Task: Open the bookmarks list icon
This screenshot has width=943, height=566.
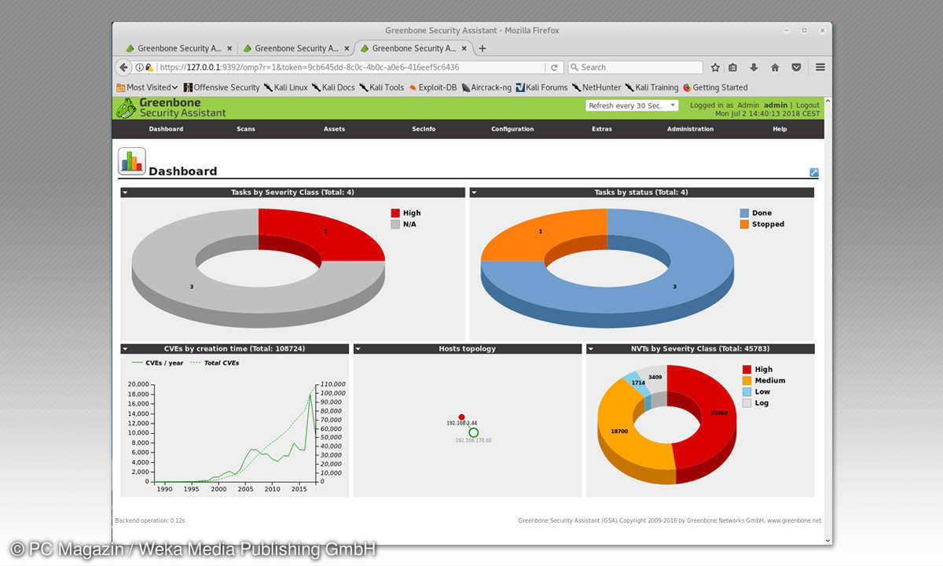Action: pos(733,68)
